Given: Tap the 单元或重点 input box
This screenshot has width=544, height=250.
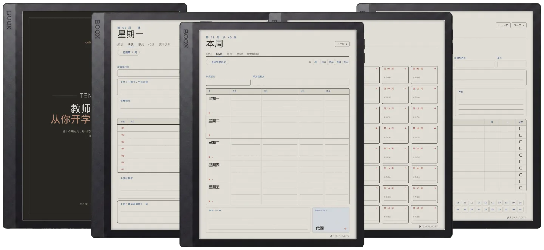Looking at the screenshot, I should pos(301,82).
